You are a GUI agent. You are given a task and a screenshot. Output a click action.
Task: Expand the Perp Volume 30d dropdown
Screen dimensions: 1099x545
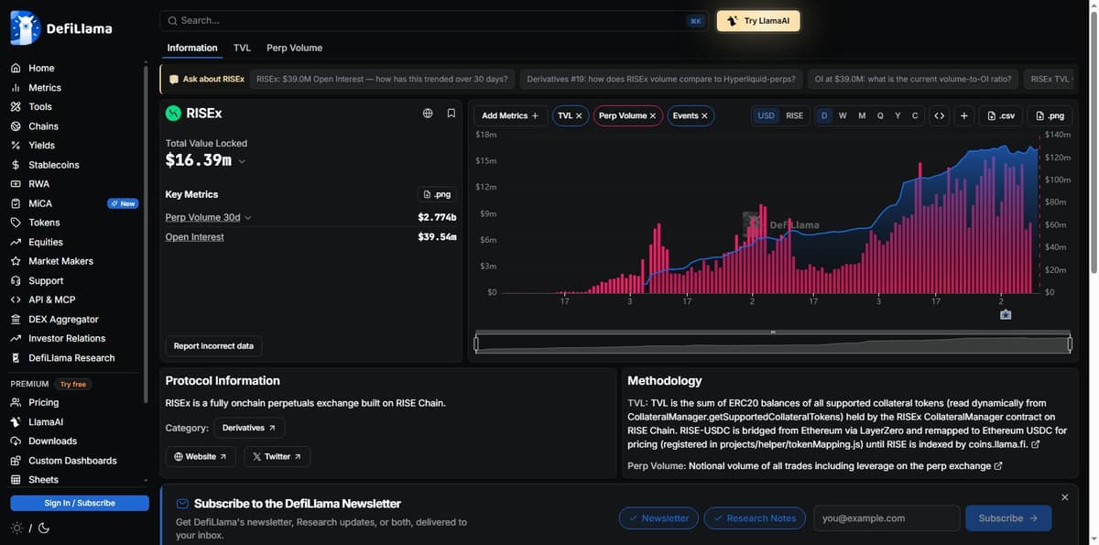tap(209, 217)
